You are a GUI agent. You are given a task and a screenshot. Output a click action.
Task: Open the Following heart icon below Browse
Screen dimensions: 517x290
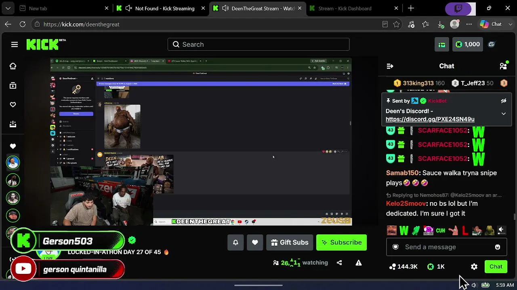[x=13, y=105]
